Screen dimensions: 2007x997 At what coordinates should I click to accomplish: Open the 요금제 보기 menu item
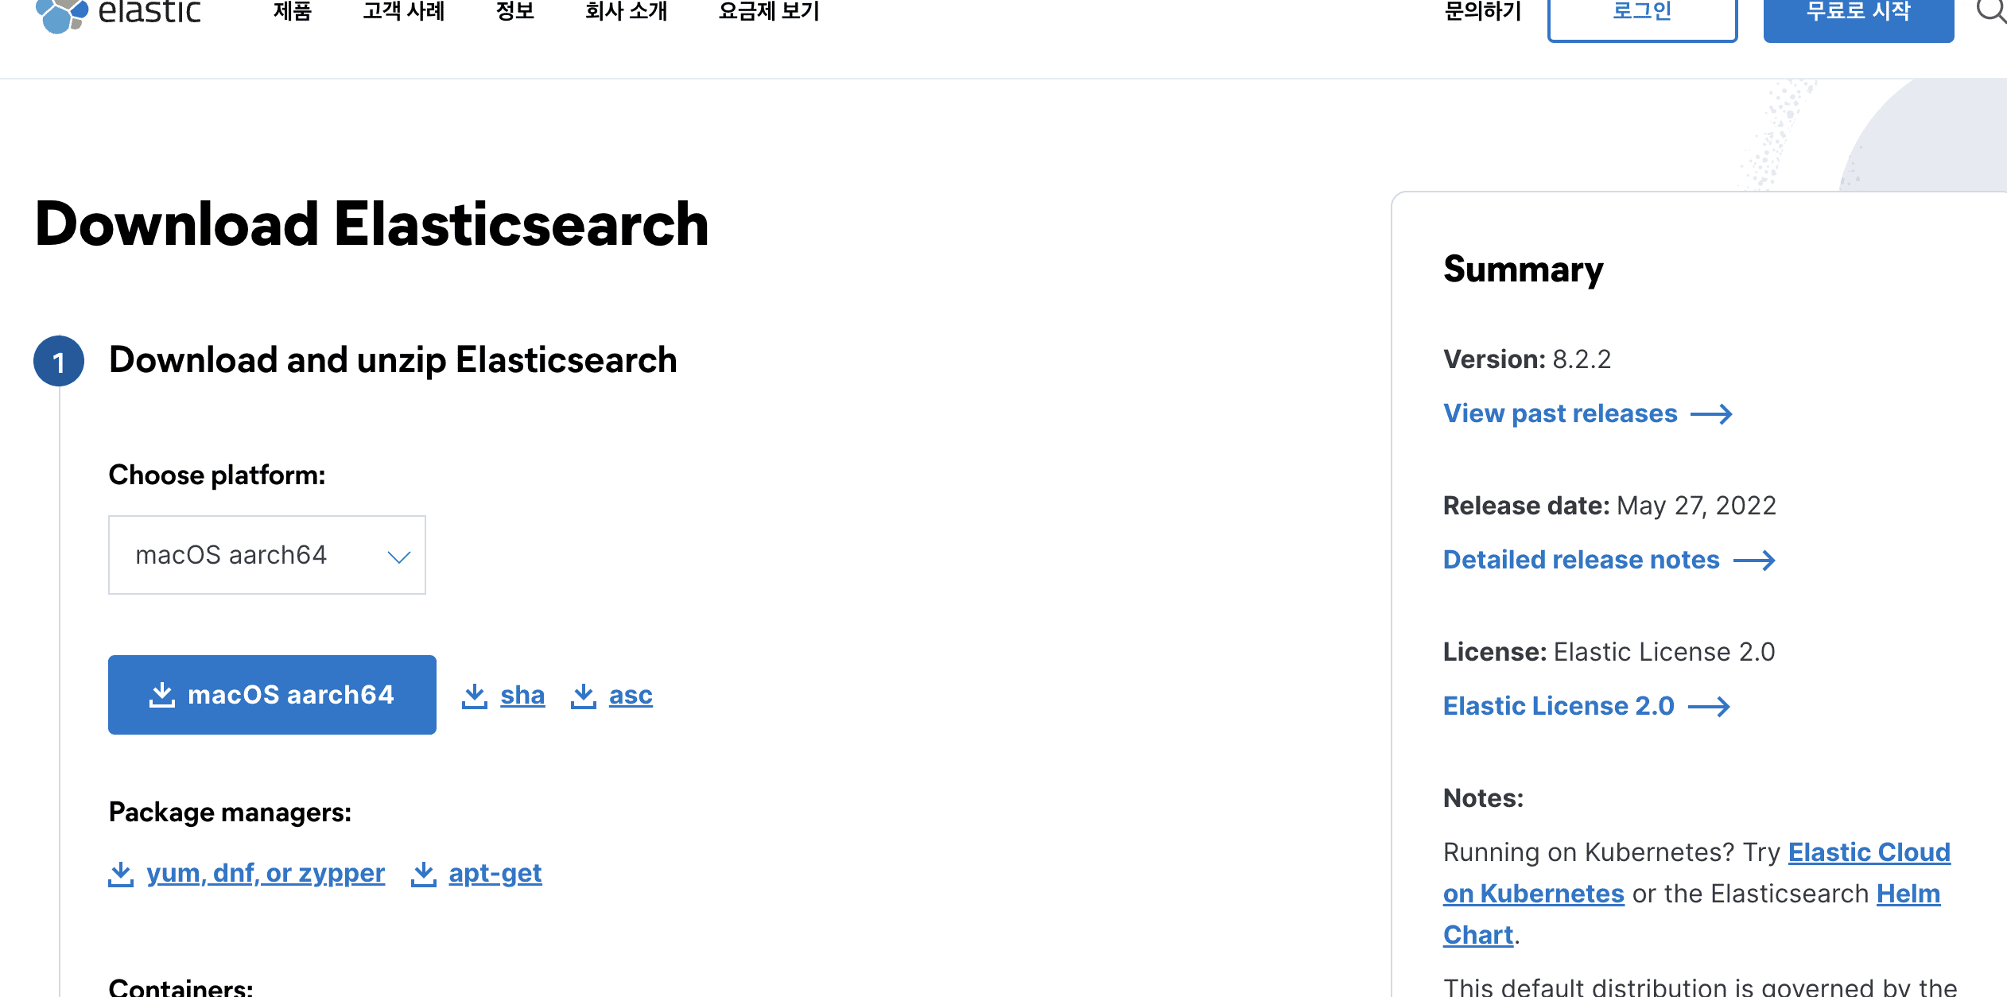coord(769,11)
